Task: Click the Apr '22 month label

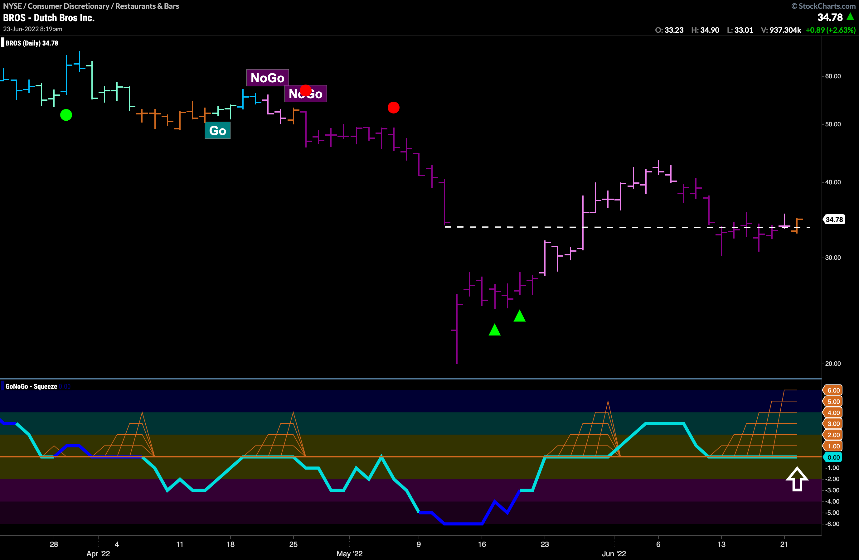Action: tap(98, 553)
